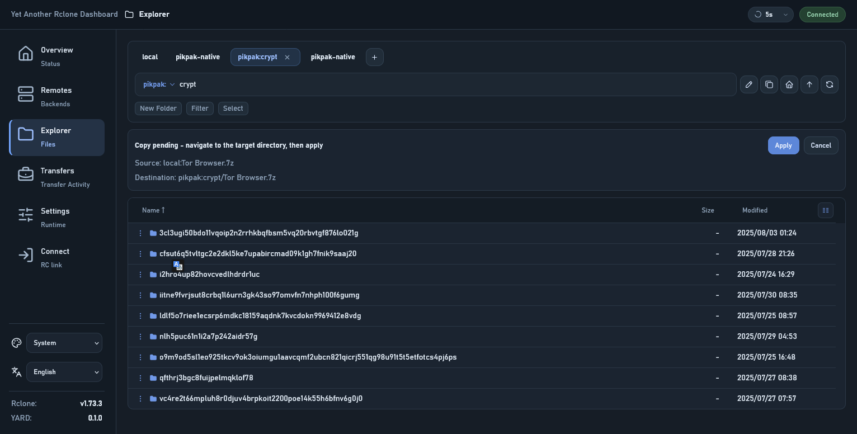The height and width of the screenshot is (434, 857).
Task: Open the English language dropdown
Action: click(x=64, y=372)
